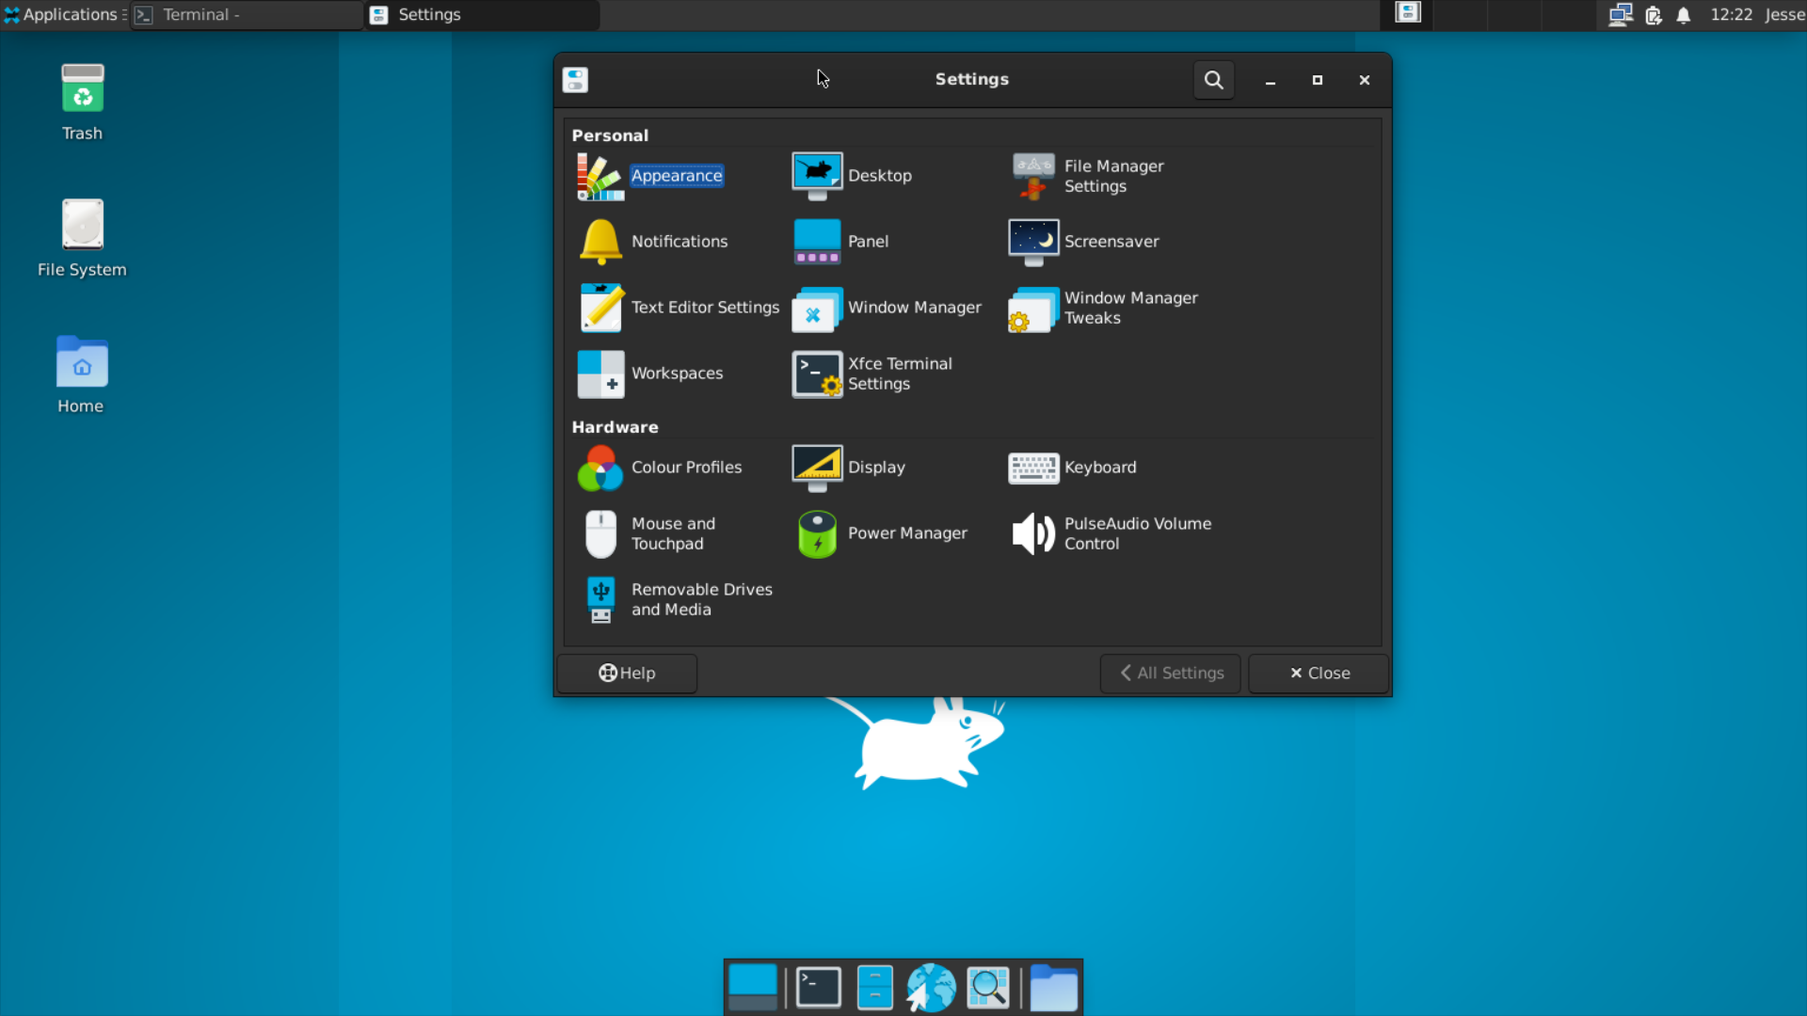Open Window Manager settings

coord(887,308)
